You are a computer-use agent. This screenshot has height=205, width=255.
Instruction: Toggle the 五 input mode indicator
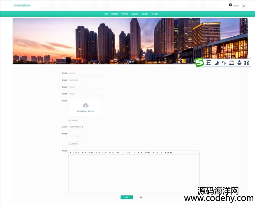209,63
